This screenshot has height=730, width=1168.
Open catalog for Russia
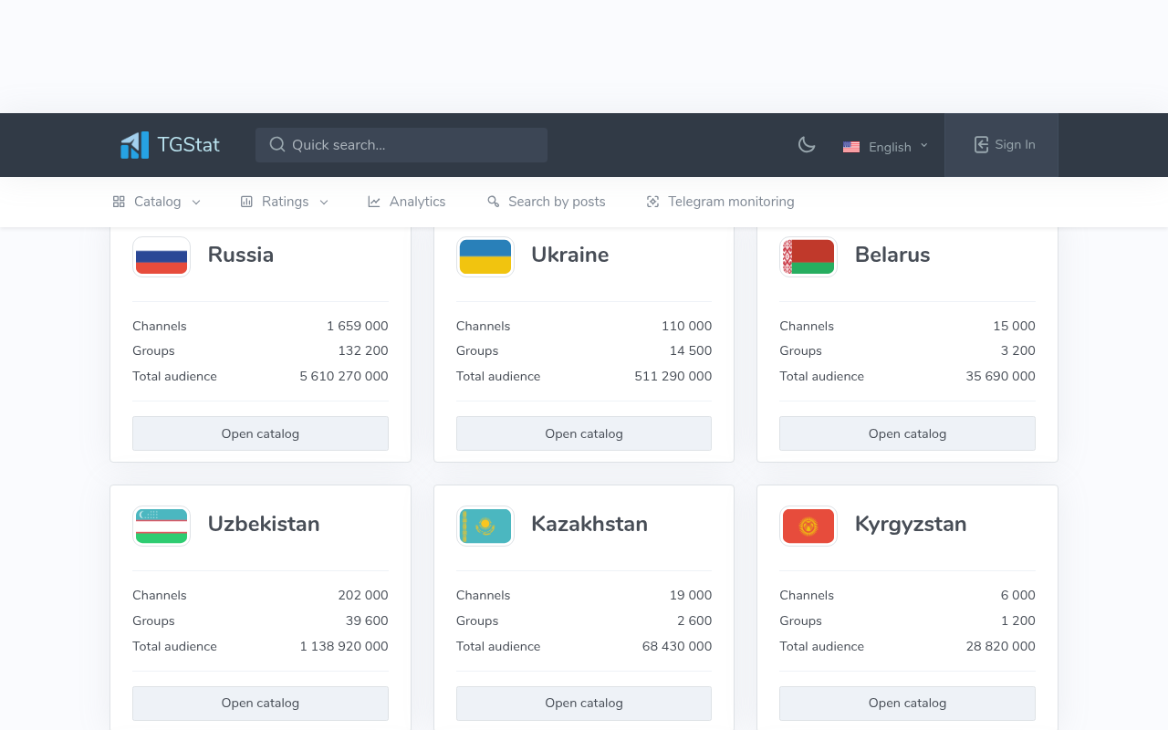(260, 433)
